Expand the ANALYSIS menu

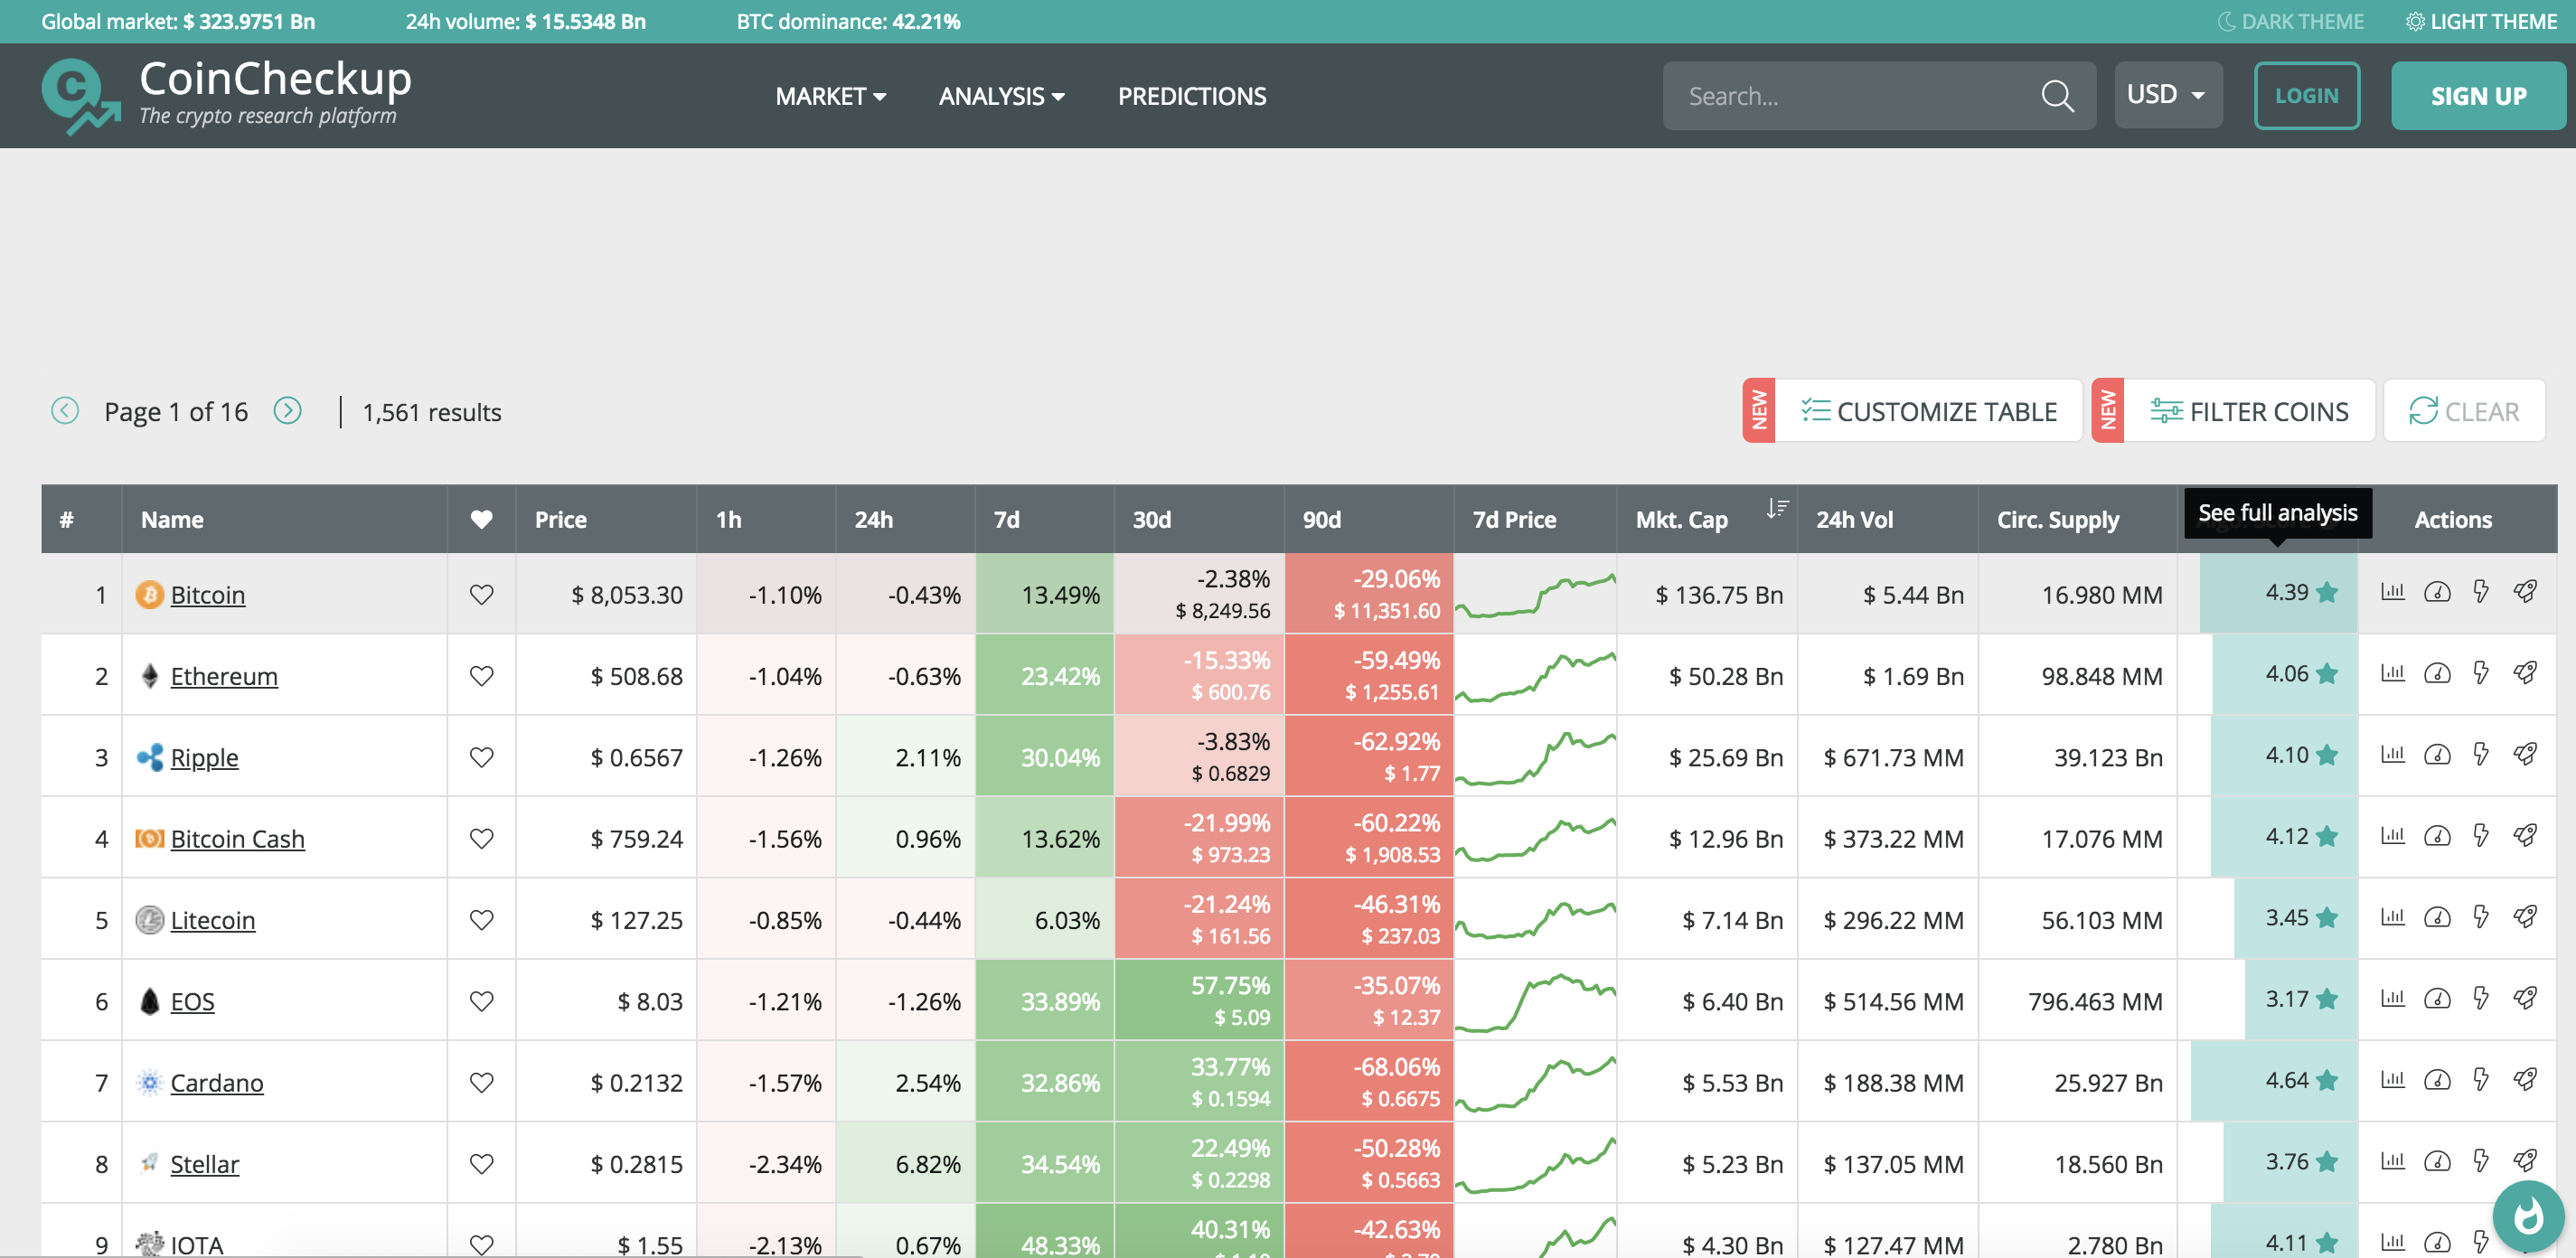click(1002, 96)
